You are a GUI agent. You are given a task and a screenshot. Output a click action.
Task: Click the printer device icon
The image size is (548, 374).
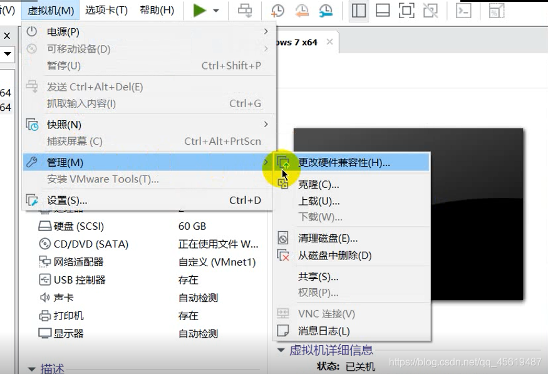pos(44,316)
